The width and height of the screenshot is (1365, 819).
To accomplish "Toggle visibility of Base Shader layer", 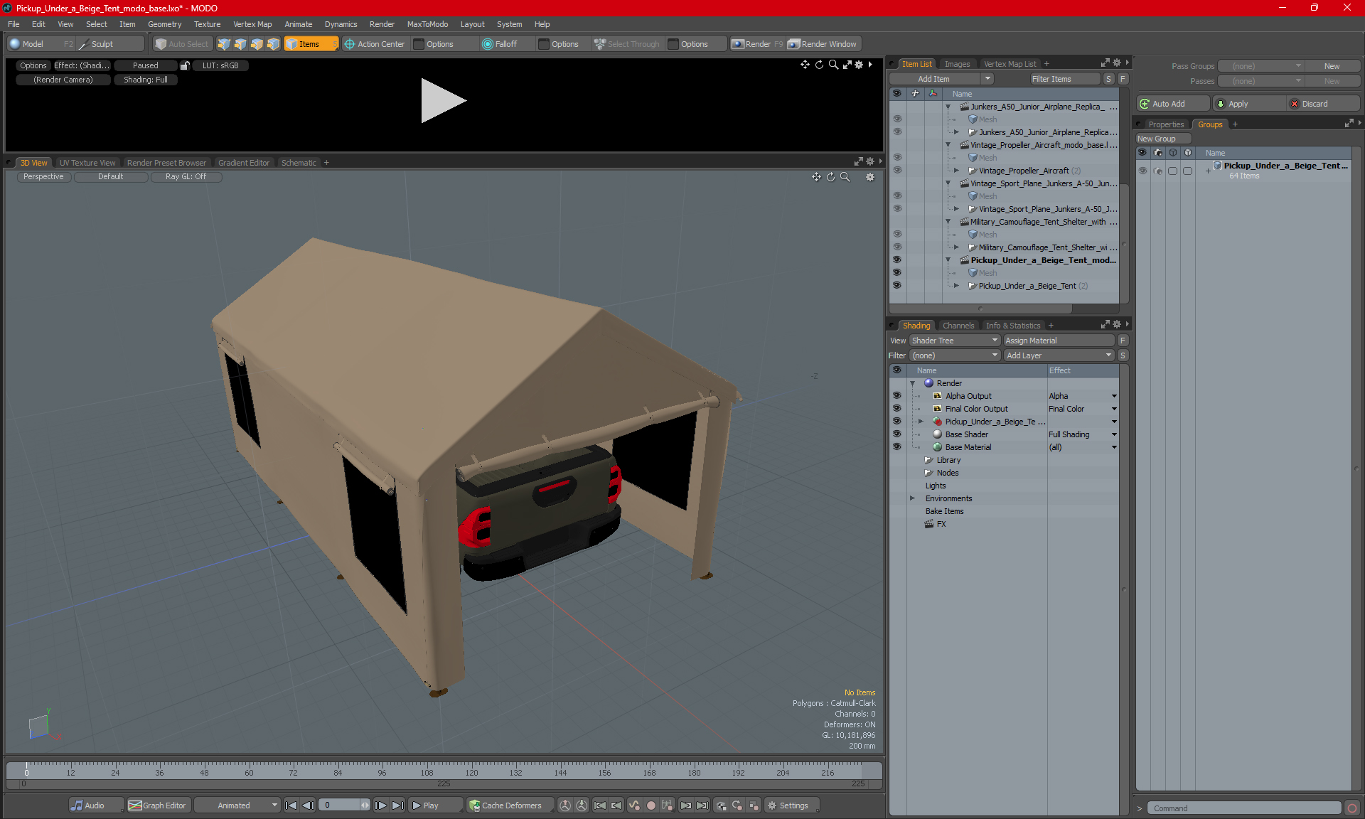I will (x=896, y=434).
